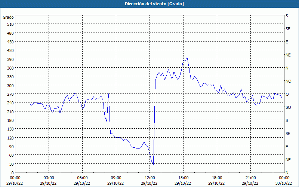The image size is (299, 187).
Task: Click the 'SE' compass label at 480 level
Action: tap(288, 29)
